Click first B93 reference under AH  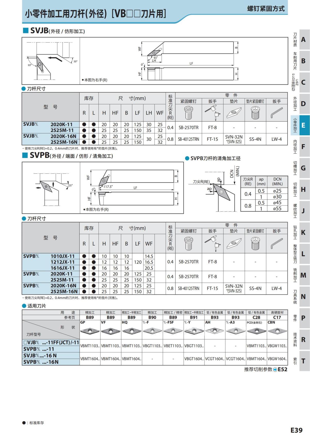tap(215, 317)
